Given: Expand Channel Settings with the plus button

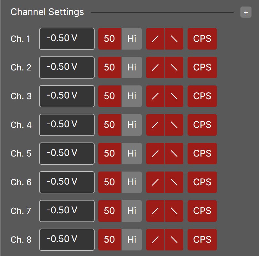Looking at the screenshot, I should pos(246,12).
